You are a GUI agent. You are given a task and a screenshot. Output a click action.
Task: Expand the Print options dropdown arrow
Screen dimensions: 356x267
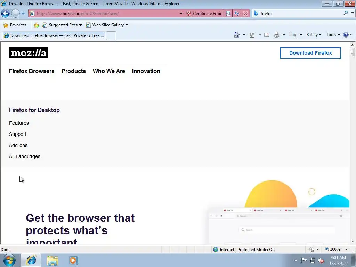[284, 35]
